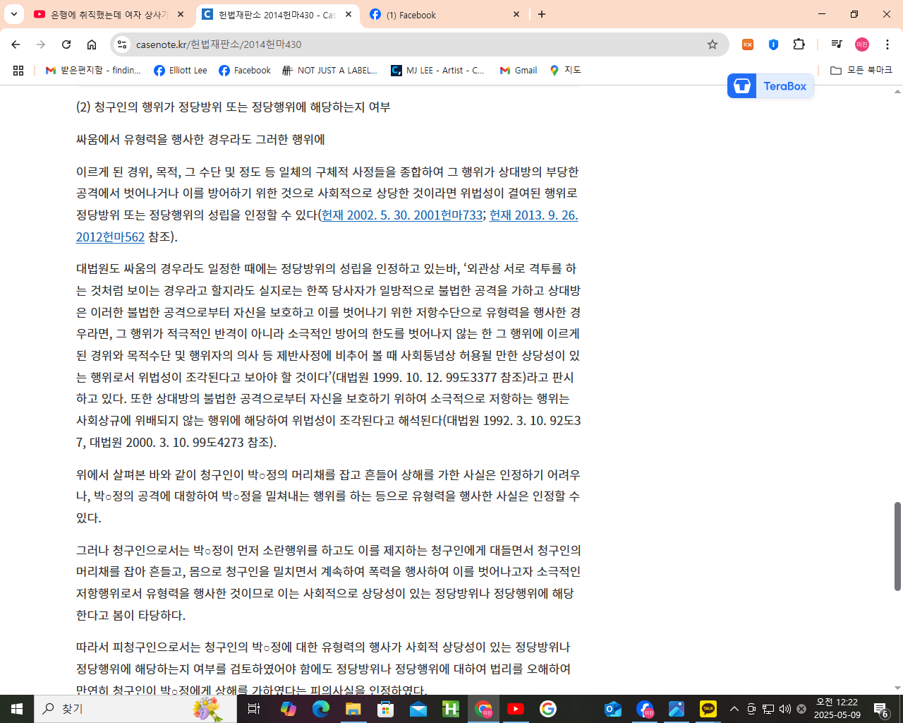Open the Elliott Lee bookmark
903x723 pixels.
181,71
